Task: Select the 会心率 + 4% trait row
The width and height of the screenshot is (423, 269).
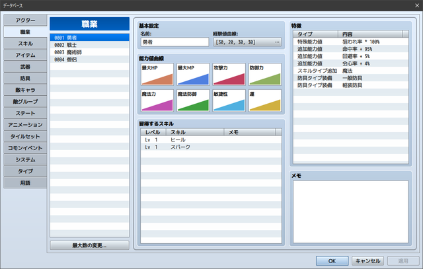Action: click(x=351, y=63)
